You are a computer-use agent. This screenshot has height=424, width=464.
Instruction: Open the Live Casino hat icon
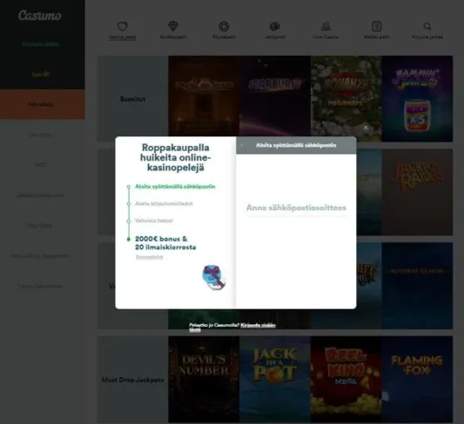click(x=326, y=26)
